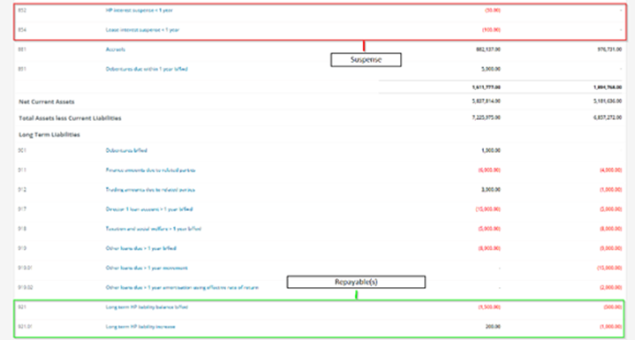Click account code 919.02 in the code column
This screenshot has height=340, width=635.
click(26, 287)
